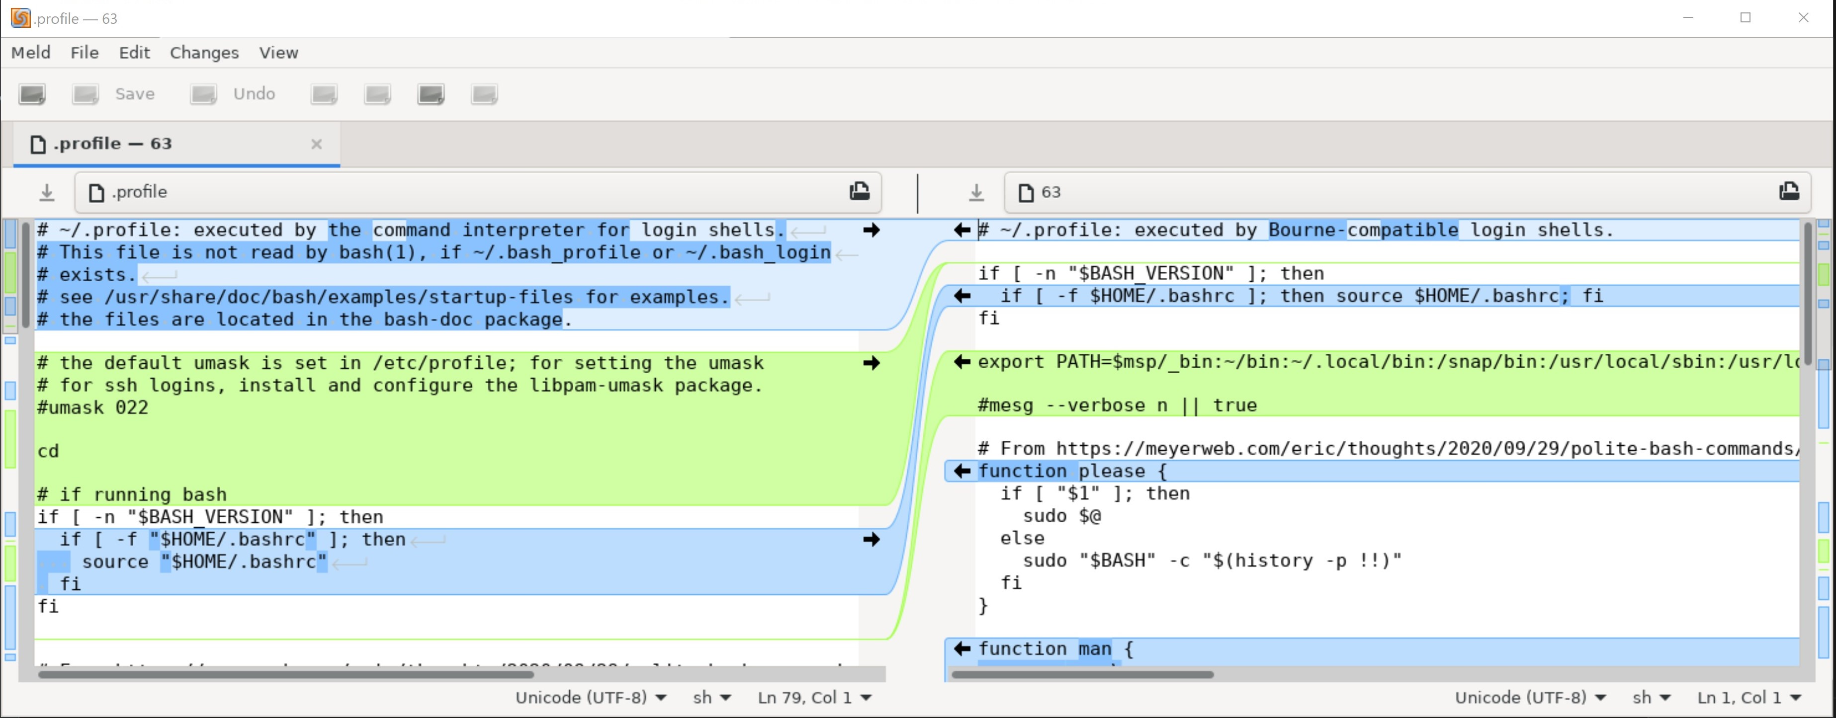The height and width of the screenshot is (718, 1836).
Task: Close the '.profile — 63' tab
Action: pyautogui.click(x=317, y=144)
